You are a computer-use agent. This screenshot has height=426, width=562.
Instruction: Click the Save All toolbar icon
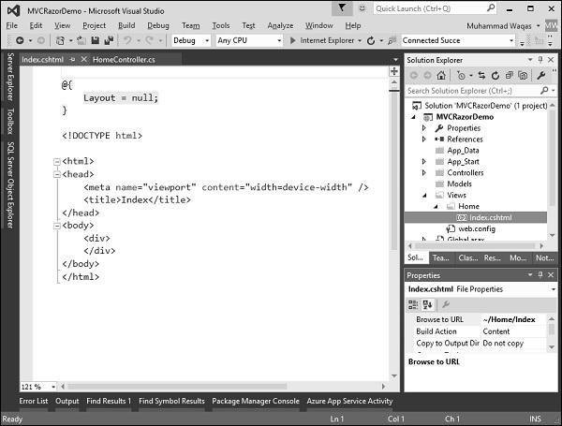point(109,40)
